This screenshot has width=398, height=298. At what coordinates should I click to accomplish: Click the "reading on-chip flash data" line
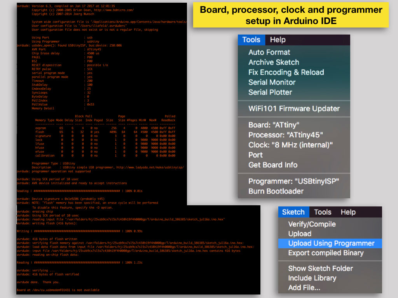click(47, 255)
